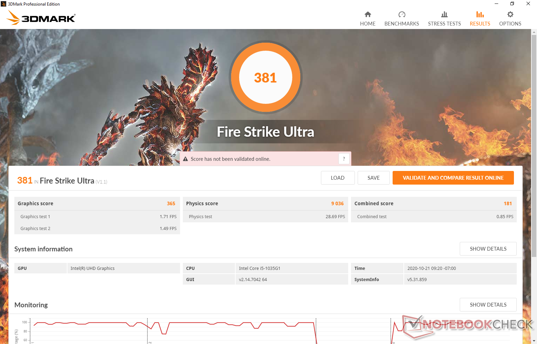The image size is (537, 344).
Task: Restore down the 3DMark window
Action: tap(512, 4)
